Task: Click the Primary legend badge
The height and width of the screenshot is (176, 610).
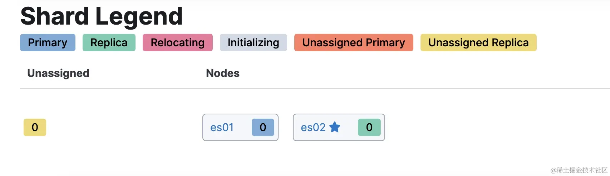Action: 48,43
